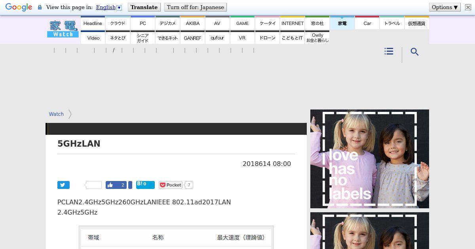
Task: Share article via Twitter bird button
Action: point(63,185)
